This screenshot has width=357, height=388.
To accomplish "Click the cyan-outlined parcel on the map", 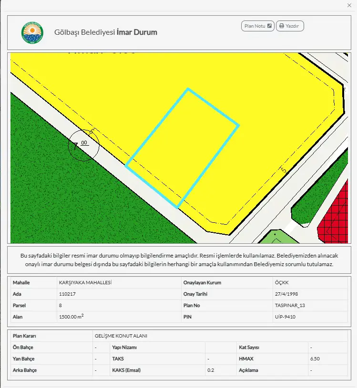I will click(182, 148).
